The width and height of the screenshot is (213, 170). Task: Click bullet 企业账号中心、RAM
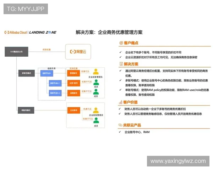point(137,132)
